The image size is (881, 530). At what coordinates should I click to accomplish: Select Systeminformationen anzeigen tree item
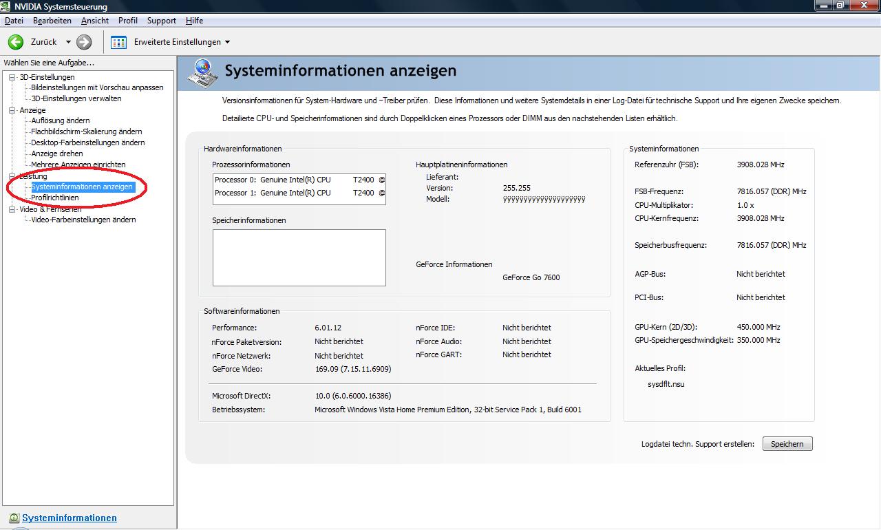pos(82,187)
